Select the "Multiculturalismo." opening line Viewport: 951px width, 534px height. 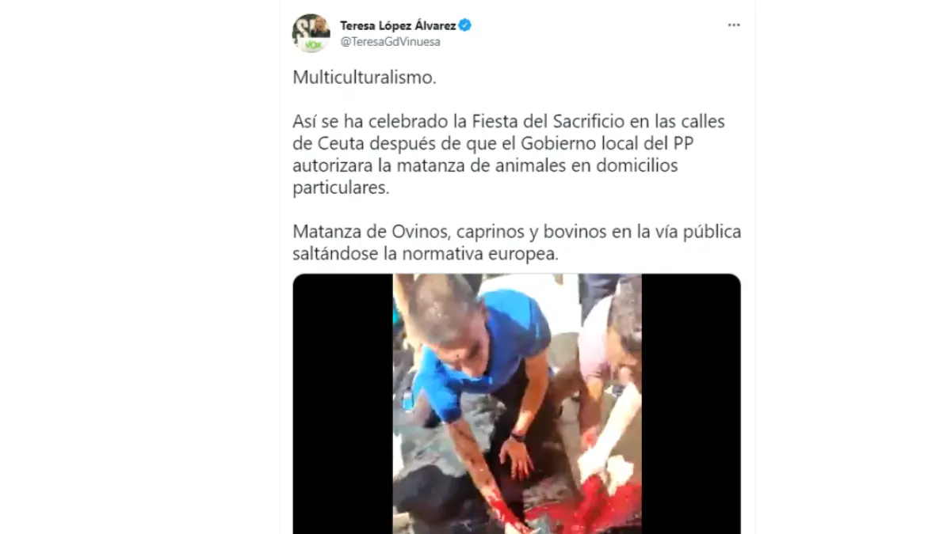pyautogui.click(x=365, y=78)
